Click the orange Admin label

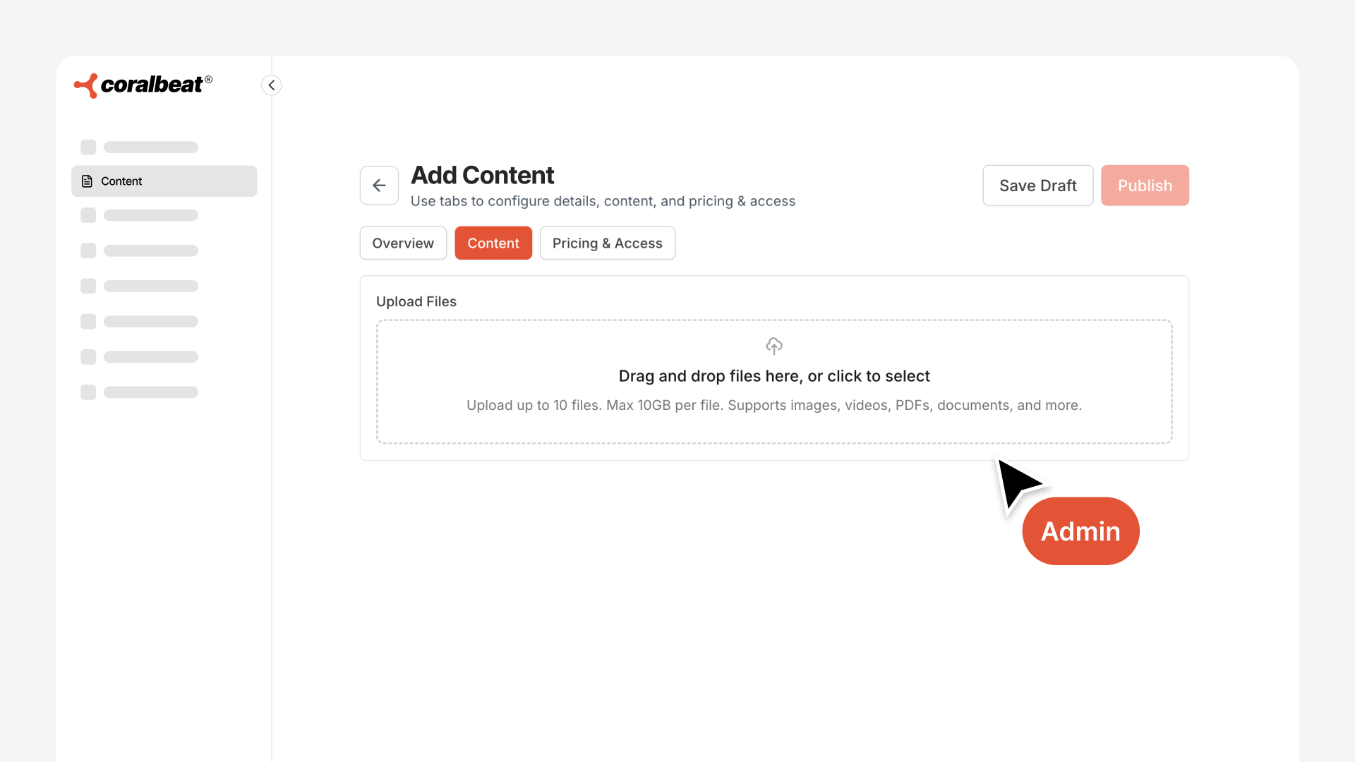[x=1080, y=531]
